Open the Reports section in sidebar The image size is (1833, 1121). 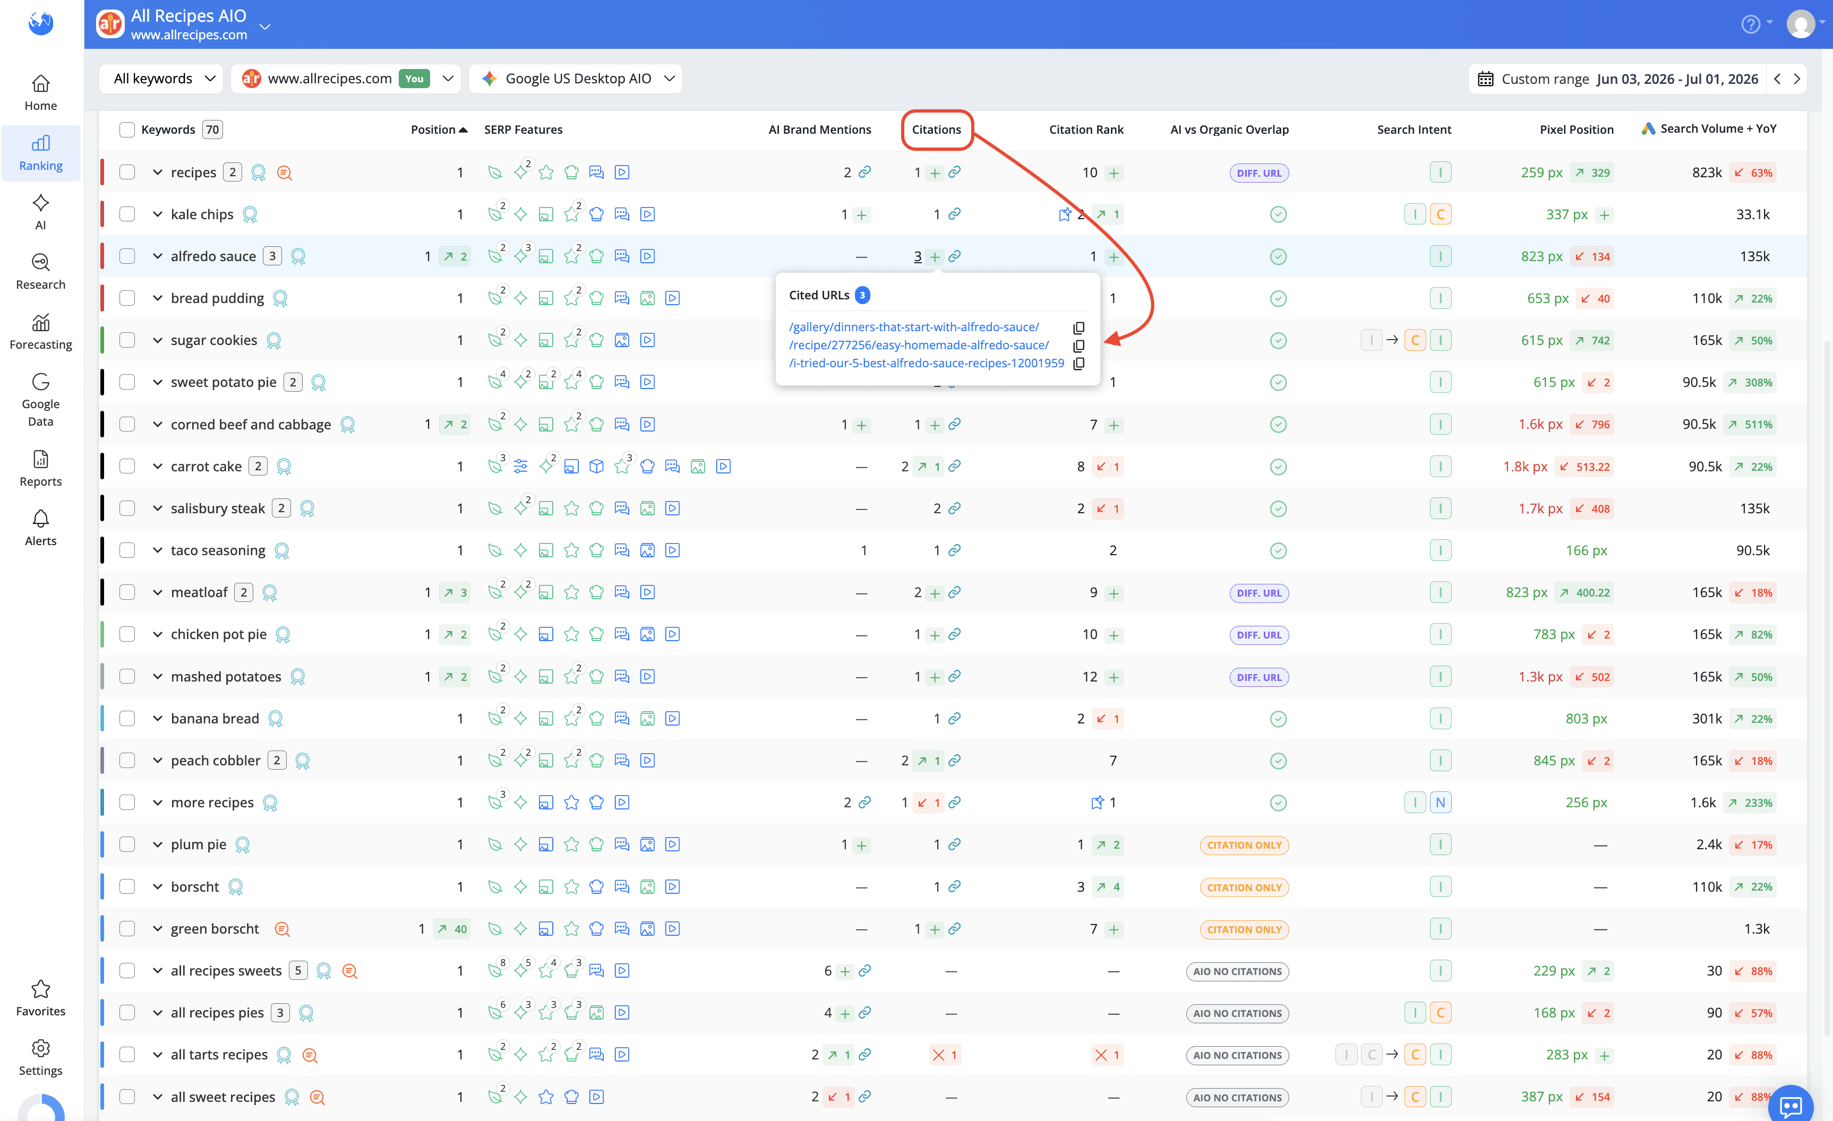(40, 468)
